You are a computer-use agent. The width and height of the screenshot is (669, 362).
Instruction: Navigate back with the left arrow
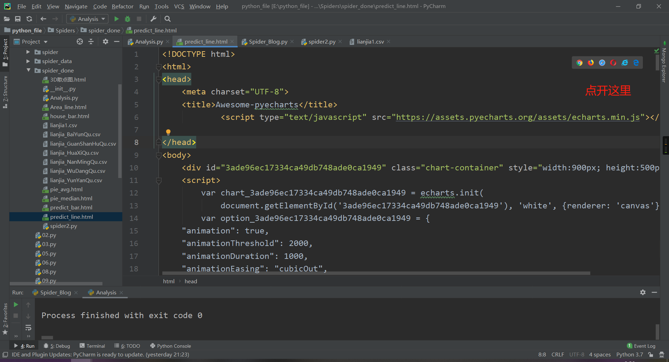pyautogui.click(x=44, y=19)
